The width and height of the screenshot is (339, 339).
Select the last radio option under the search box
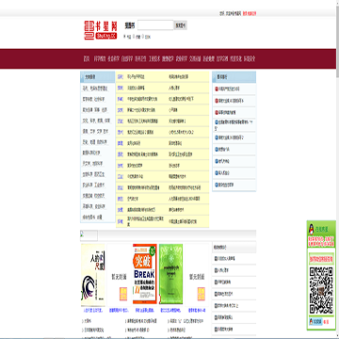[x=143, y=37]
